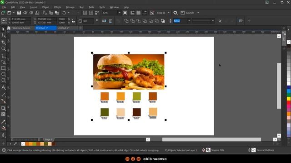Image resolution: width=291 pixels, height=163 pixels.
Task: Expand the Open file dropdown arrow
Action: pyautogui.click(x=14, y=13)
